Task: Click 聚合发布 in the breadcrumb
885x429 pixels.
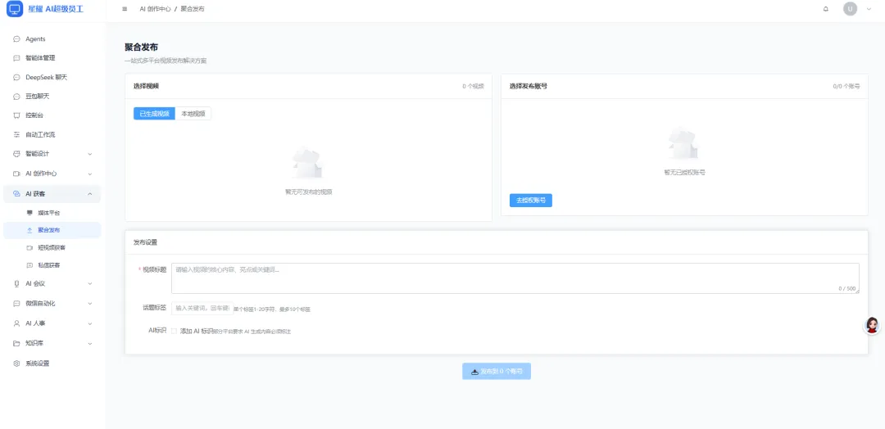Action: click(193, 9)
